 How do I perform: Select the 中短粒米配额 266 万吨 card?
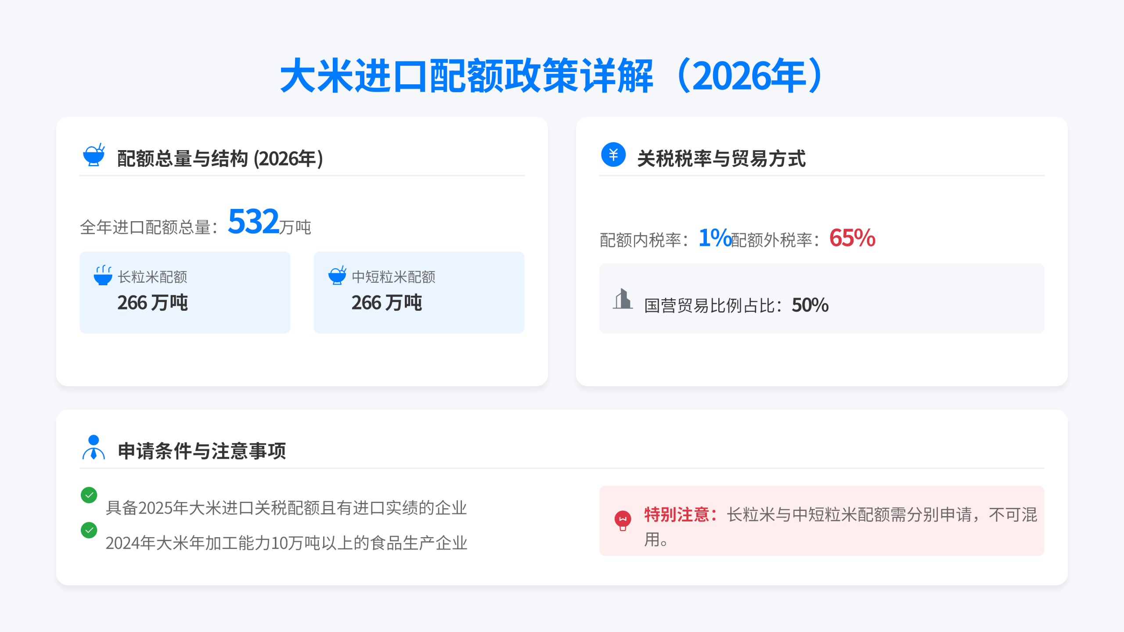(x=419, y=292)
